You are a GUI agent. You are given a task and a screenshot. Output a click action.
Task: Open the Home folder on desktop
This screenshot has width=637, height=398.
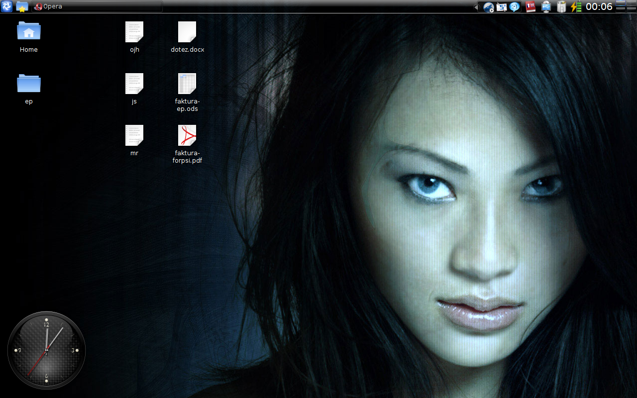point(29,31)
